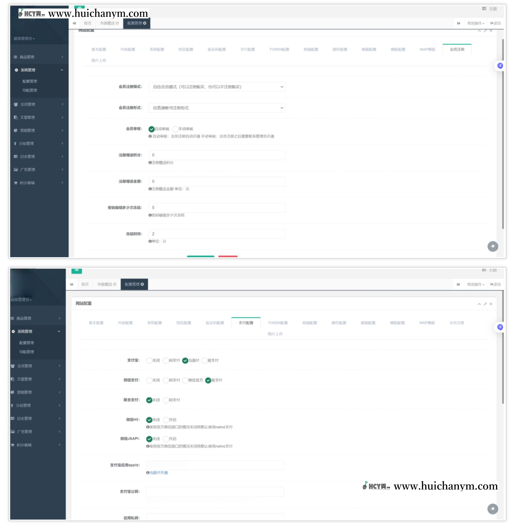Click the blue circular floating side icon
The image size is (511, 529).
click(x=500, y=66)
